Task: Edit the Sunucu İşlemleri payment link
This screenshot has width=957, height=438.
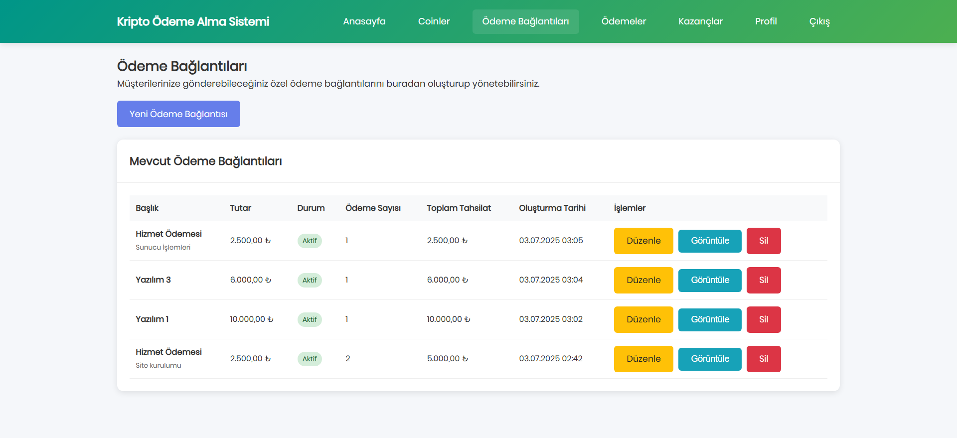Action: [643, 241]
